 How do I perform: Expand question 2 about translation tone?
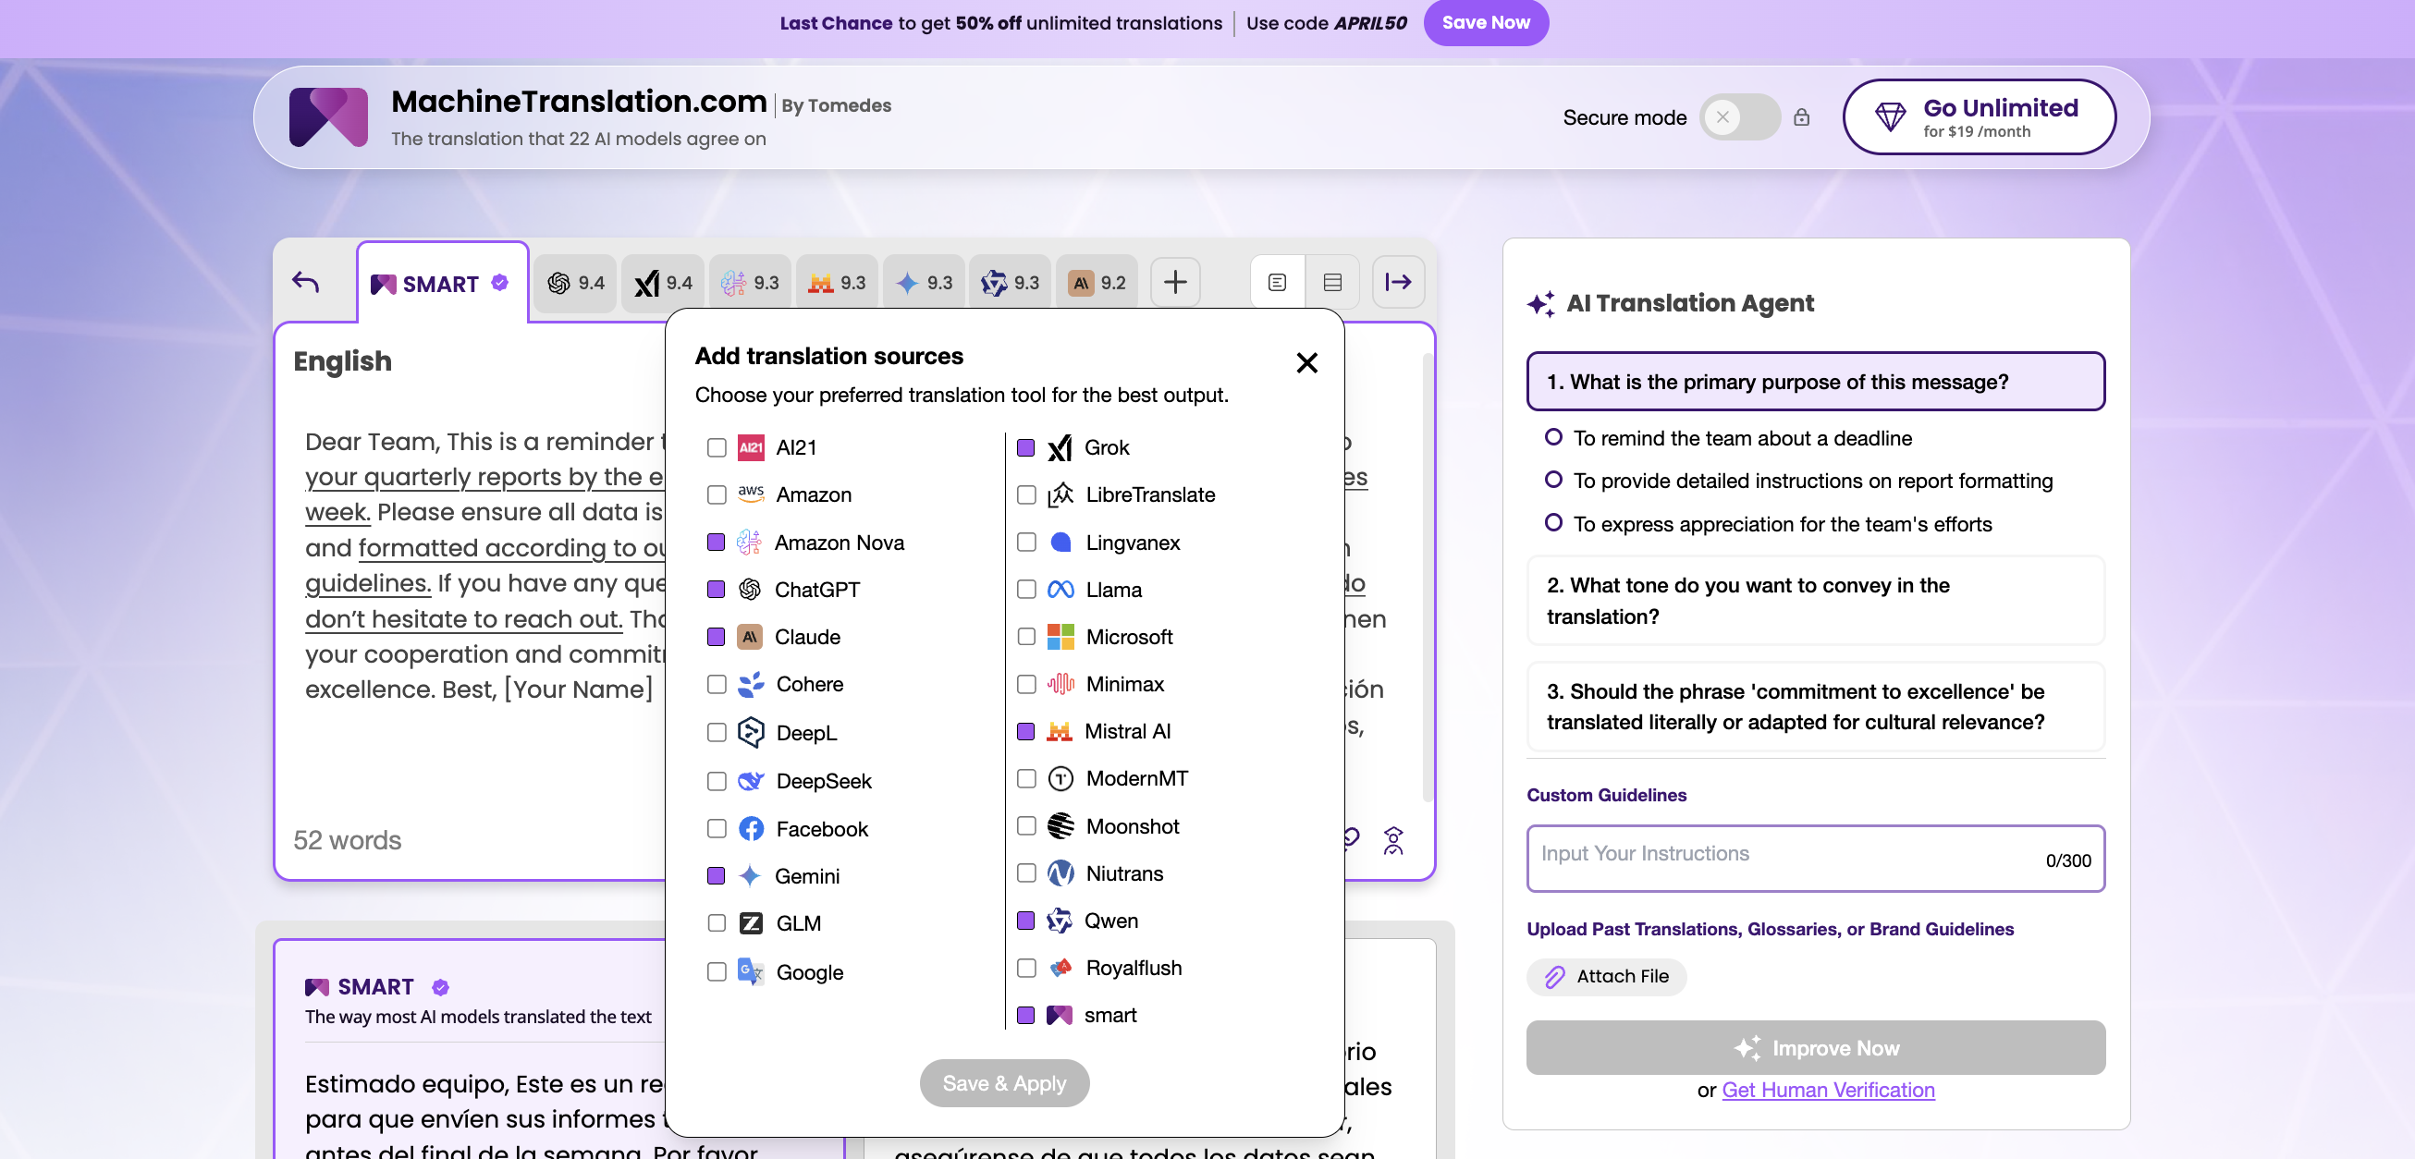(x=1815, y=601)
